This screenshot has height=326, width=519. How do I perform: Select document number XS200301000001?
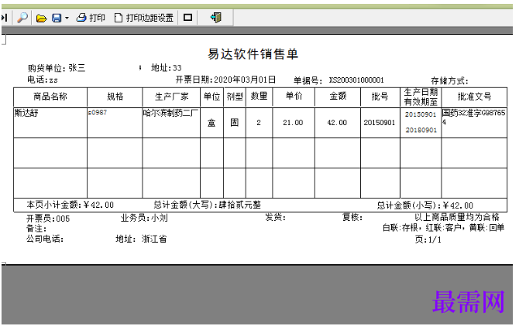356,80
